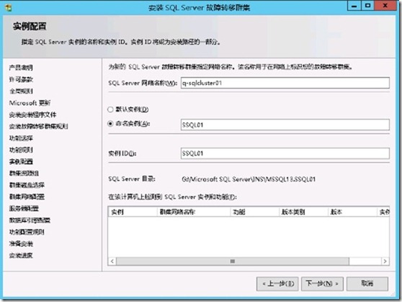This screenshot has height=302, width=402.
Task: Go back with 上一步 button
Action: (277, 284)
